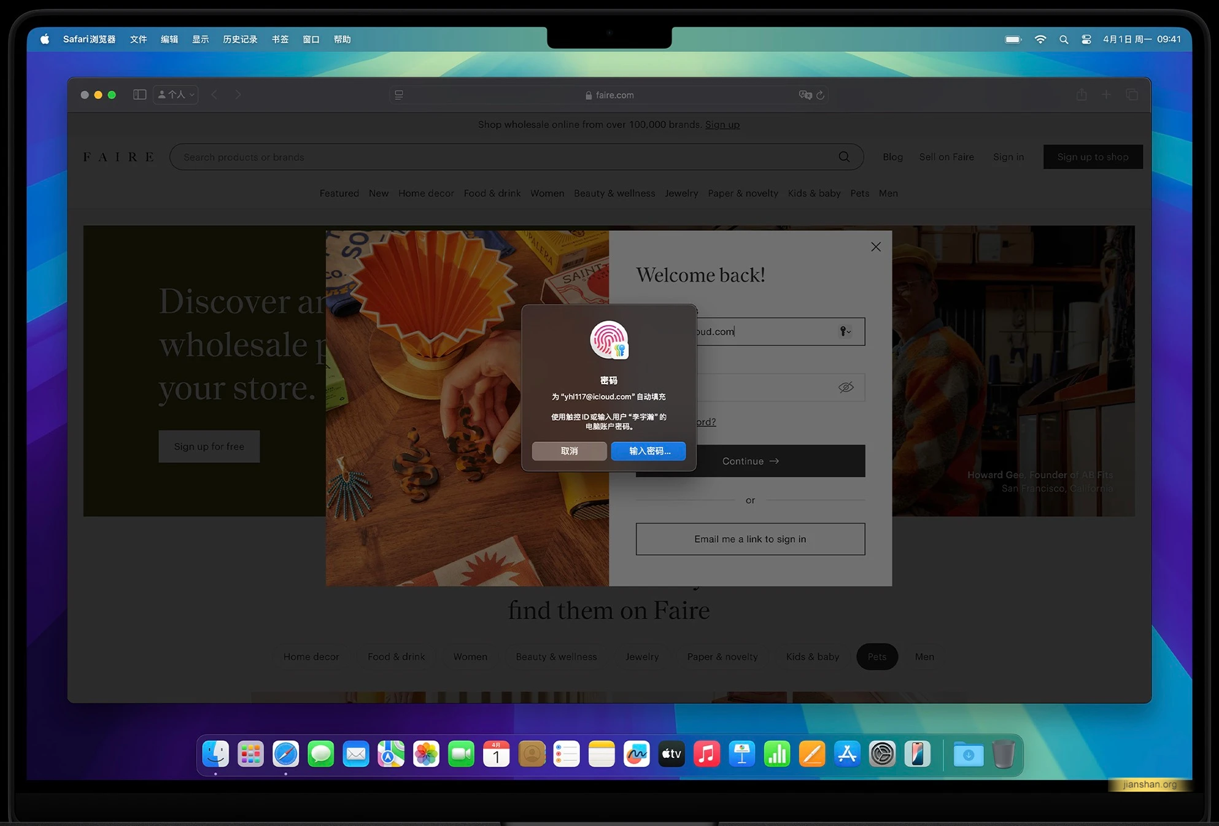1219x826 pixels.
Task: Click the 输入密码... button
Action: coord(649,451)
